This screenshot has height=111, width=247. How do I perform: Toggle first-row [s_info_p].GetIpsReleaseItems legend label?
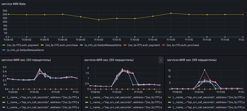coord(103,45)
